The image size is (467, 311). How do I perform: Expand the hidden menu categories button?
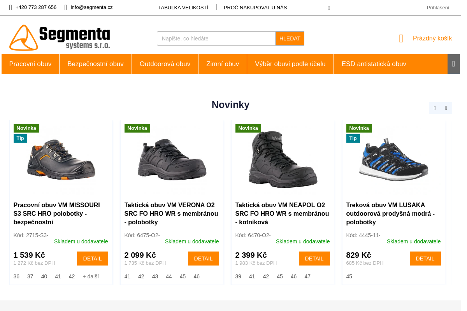(453, 64)
